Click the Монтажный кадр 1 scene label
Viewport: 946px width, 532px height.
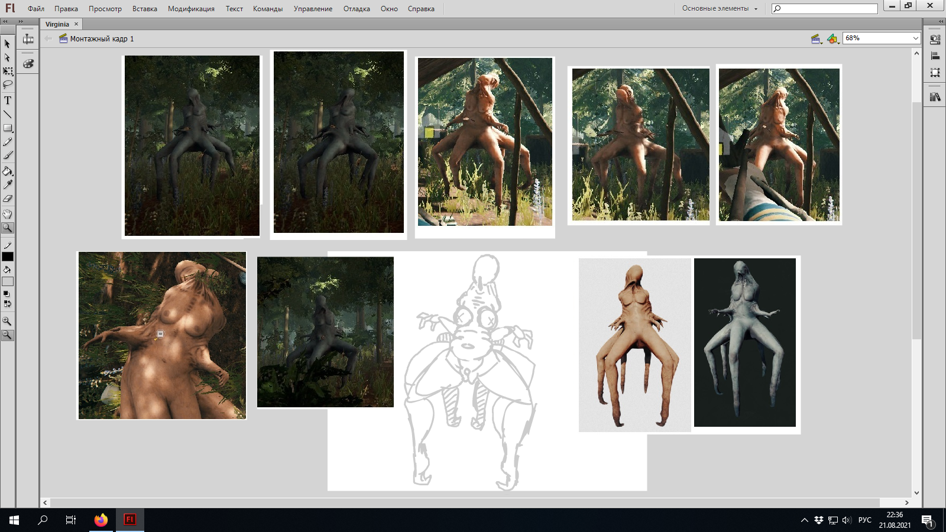coord(102,39)
